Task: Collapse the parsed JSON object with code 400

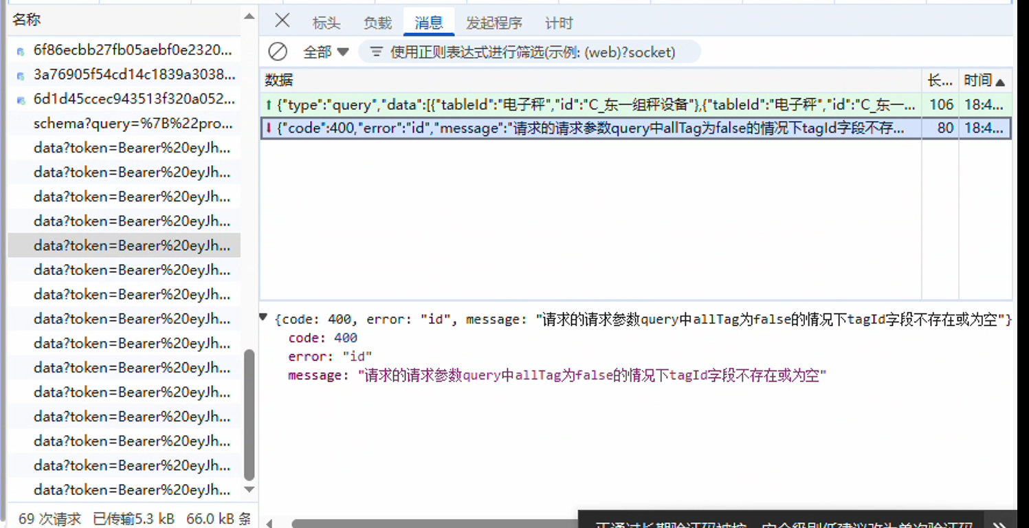Action: [x=263, y=318]
